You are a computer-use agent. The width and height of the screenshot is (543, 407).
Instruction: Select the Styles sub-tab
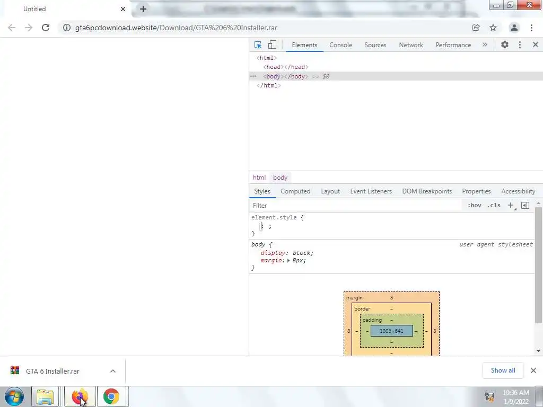coord(262,191)
